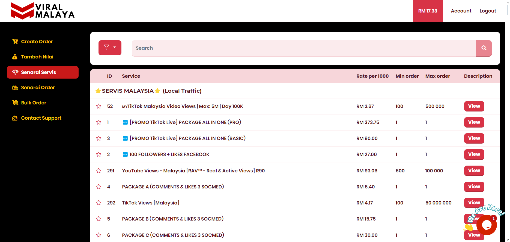Click rate RM 93.06
510x242 pixels.
[367, 171]
